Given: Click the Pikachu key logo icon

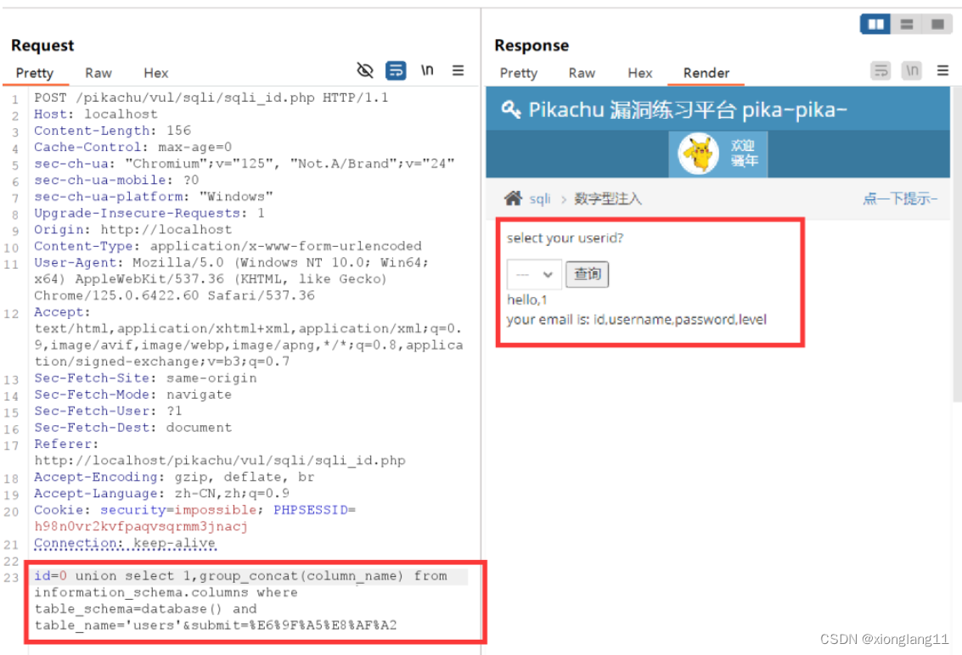Looking at the screenshot, I should pyautogui.click(x=510, y=109).
